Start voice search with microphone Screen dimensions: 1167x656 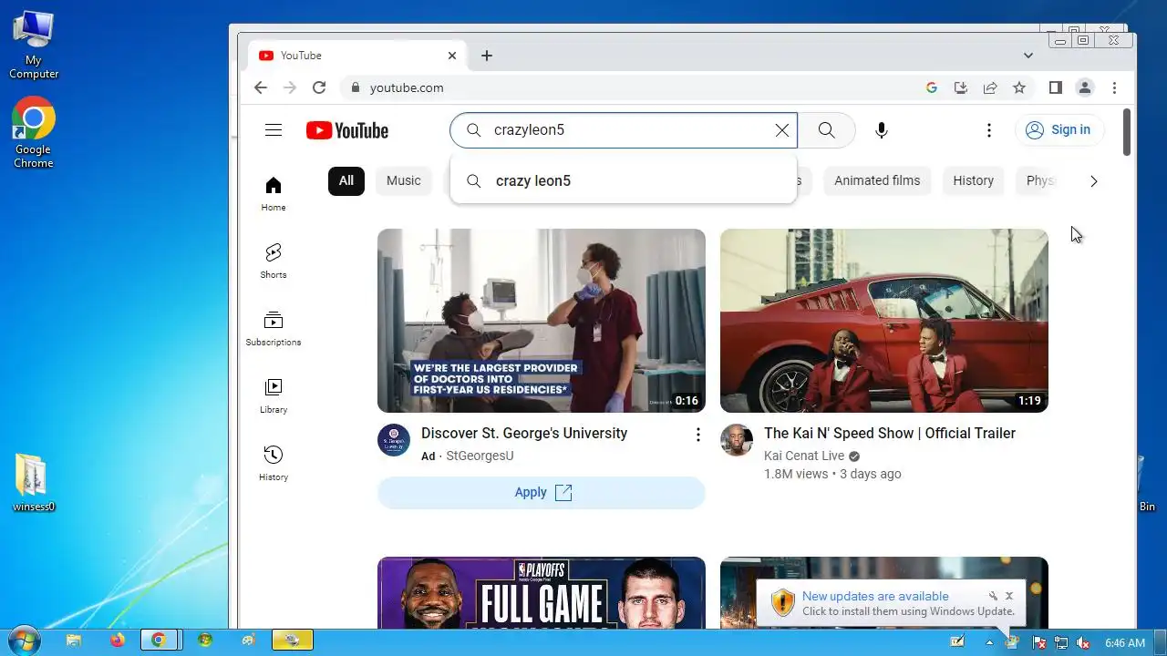(881, 130)
